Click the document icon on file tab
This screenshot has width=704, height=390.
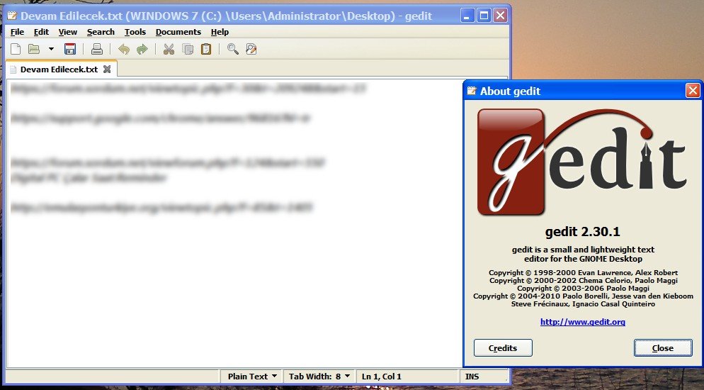(13, 69)
